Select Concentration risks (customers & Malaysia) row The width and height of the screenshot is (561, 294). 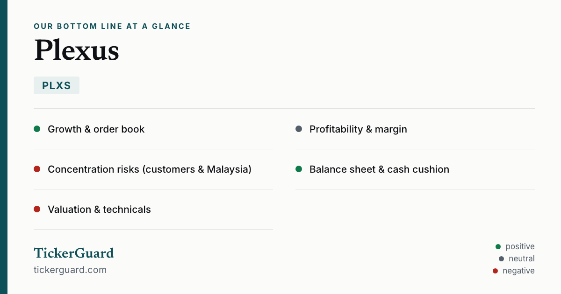pyautogui.click(x=153, y=169)
